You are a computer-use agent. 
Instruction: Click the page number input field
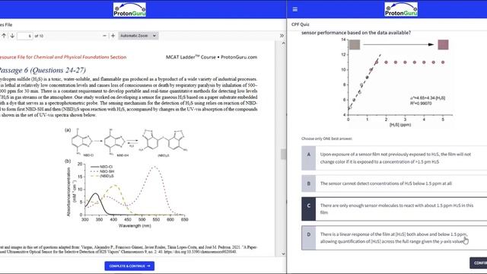25,36
